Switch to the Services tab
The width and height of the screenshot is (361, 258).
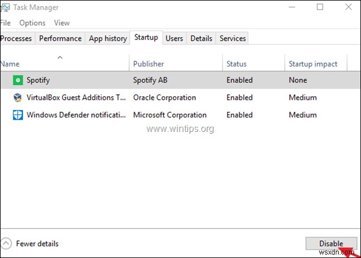(232, 38)
